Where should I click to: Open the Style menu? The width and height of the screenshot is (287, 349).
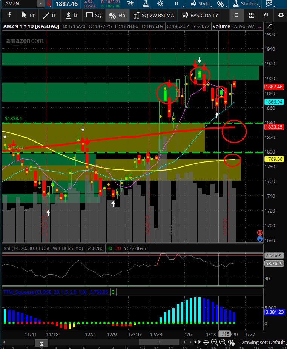201,3
